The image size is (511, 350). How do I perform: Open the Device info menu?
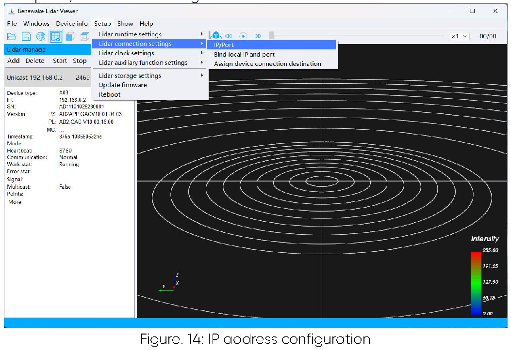click(x=72, y=24)
